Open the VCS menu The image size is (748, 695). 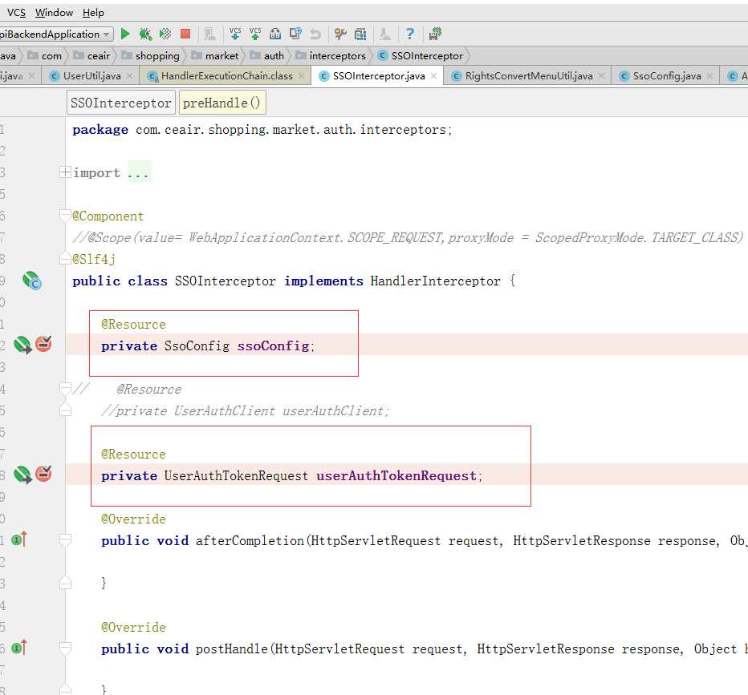tap(16, 13)
